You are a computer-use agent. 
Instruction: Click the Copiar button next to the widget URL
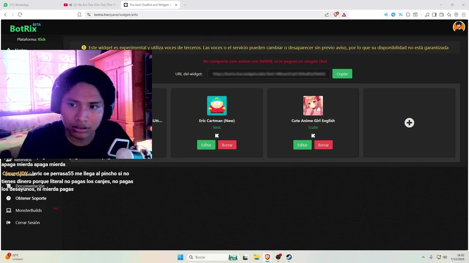[x=342, y=74]
